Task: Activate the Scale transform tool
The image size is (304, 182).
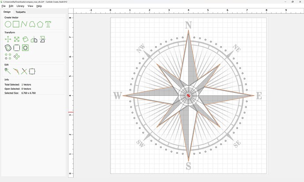Action: (16, 40)
